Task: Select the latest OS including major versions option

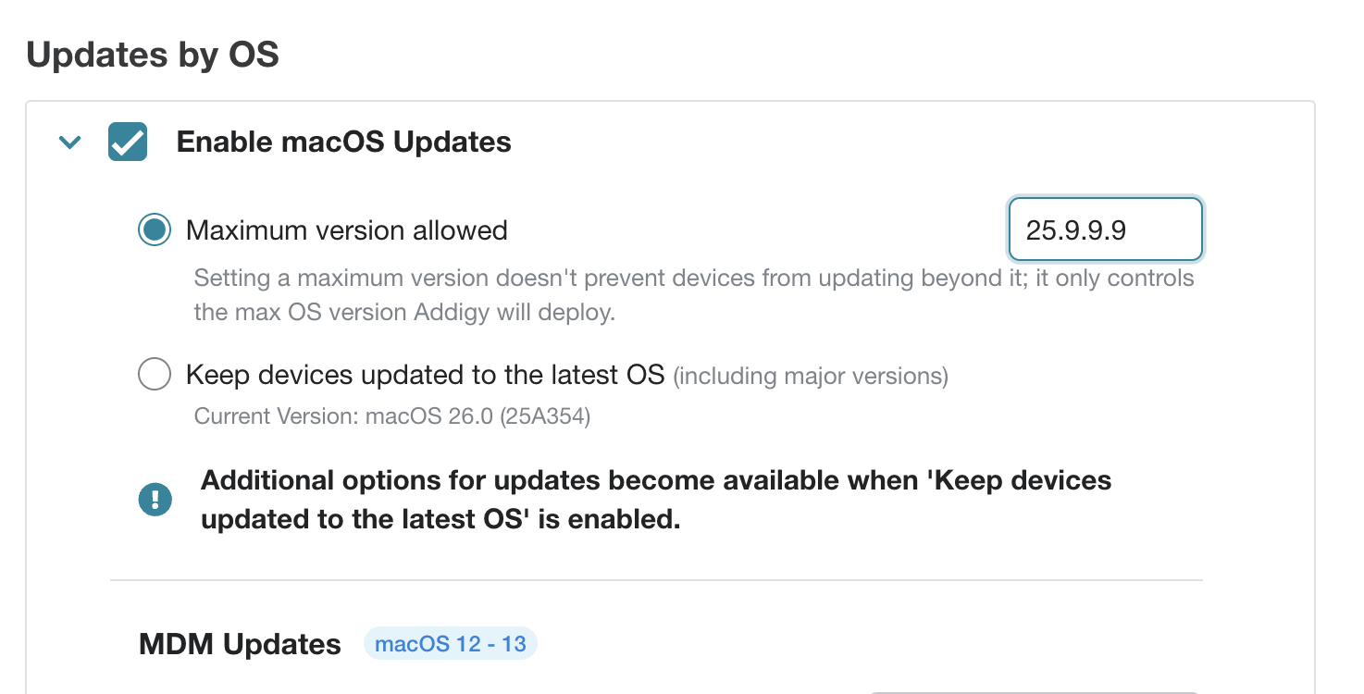Action: (155, 374)
